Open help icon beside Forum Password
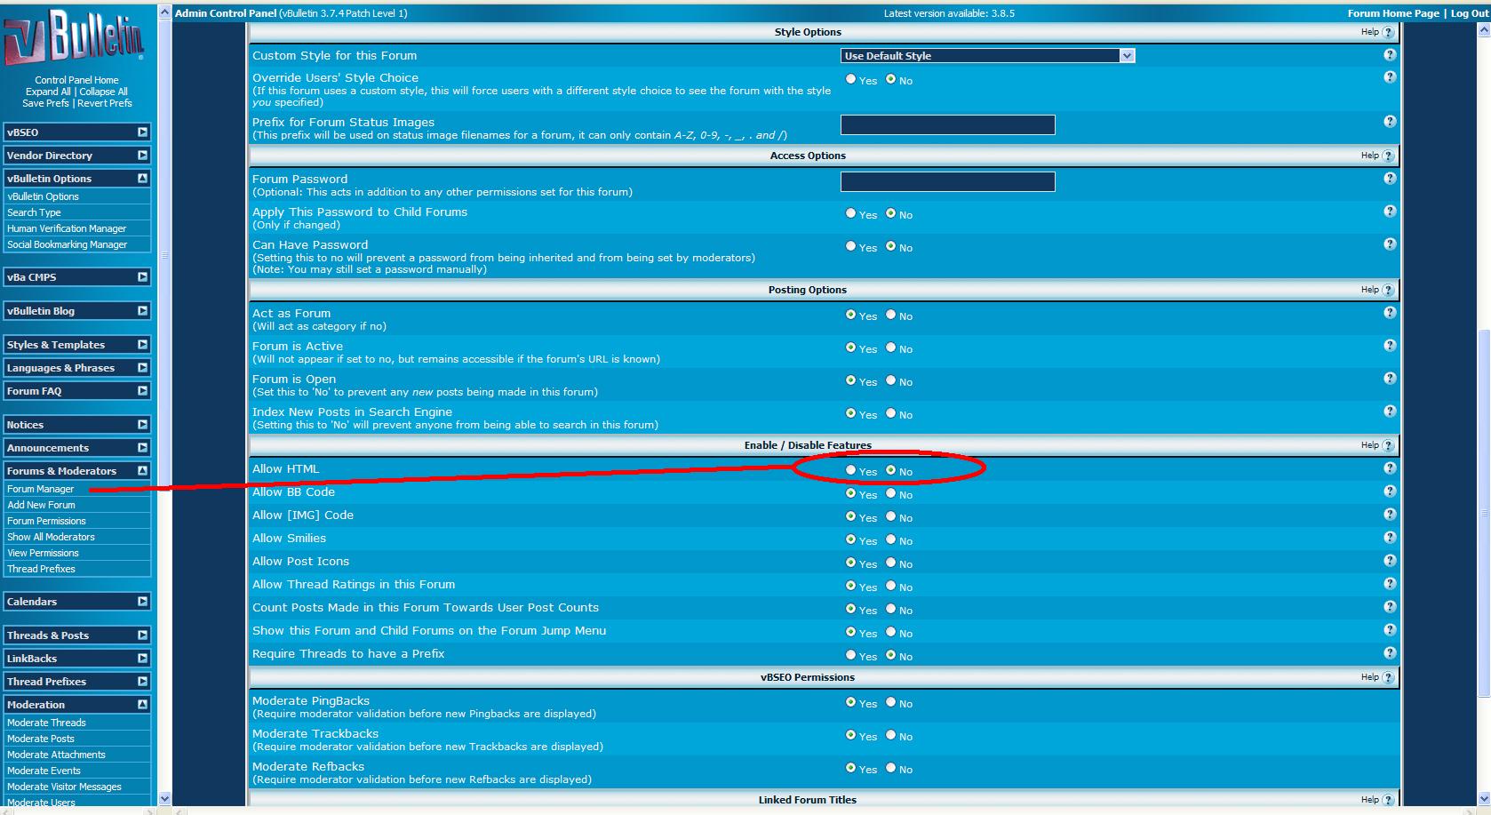 [x=1390, y=179]
